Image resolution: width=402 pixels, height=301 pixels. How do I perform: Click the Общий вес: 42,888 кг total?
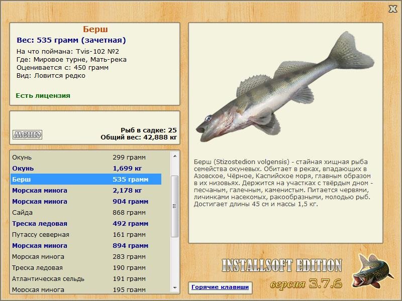(x=139, y=137)
